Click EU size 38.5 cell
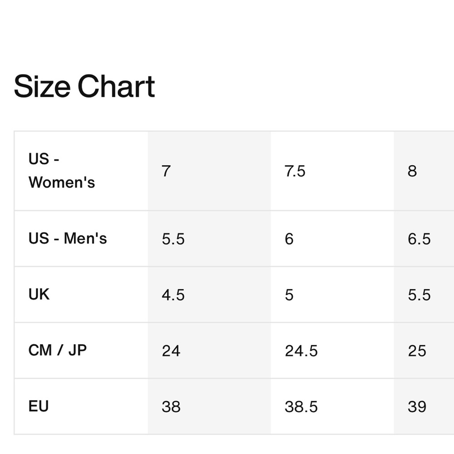 point(332,406)
